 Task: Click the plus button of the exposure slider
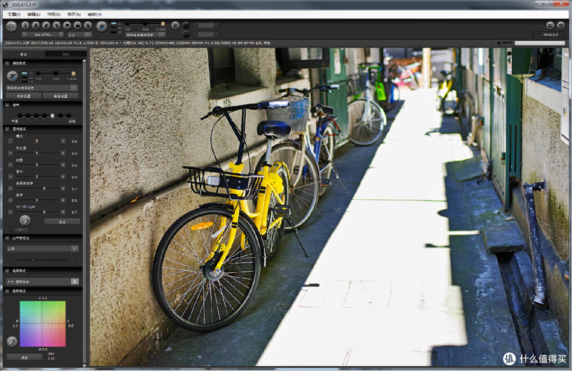[63, 141]
